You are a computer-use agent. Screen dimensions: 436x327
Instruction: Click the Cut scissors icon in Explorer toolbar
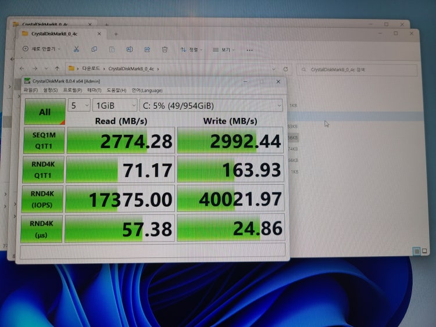click(x=76, y=49)
